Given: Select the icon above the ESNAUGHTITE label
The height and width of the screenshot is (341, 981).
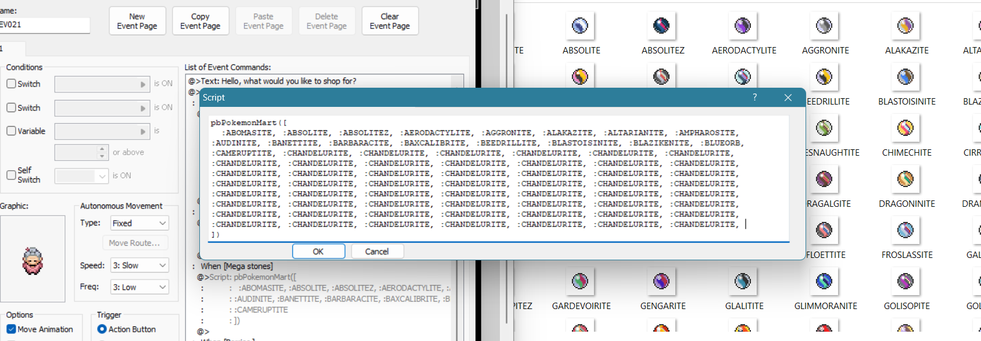Looking at the screenshot, I should pos(824,128).
